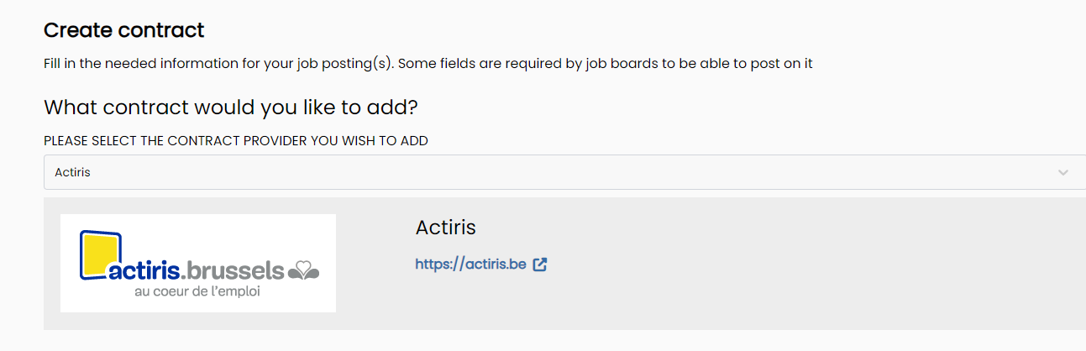Image resolution: width=1086 pixels, height=351 pixels.
Task: Click the grey hearts icon in the logo
Action: click(x=303, y=270)
